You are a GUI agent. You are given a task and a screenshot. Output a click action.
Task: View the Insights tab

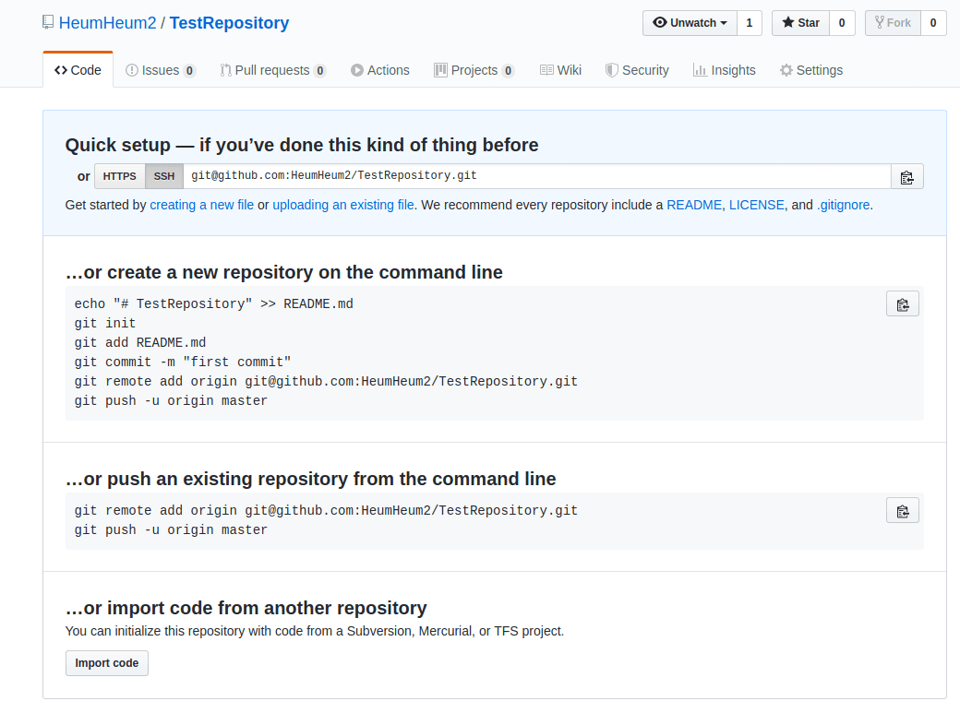(x=724, y=70)
